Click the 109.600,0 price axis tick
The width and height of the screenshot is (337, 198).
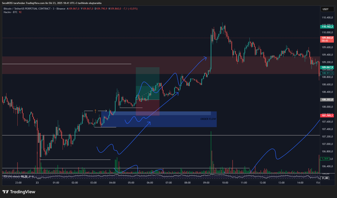[327, 47]
